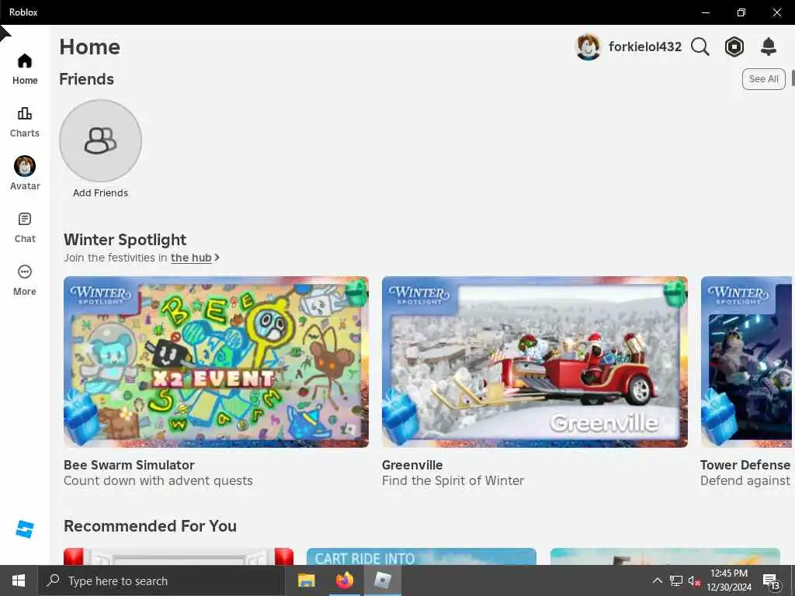The height and width of the screenshot is (596, 795).
Task: Click the muted volume tray icon
Action: click(694, 580)
